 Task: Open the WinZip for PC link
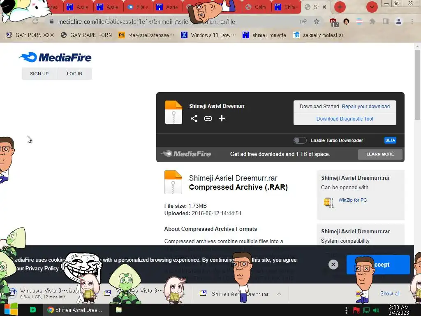click(x=352, y=200)
